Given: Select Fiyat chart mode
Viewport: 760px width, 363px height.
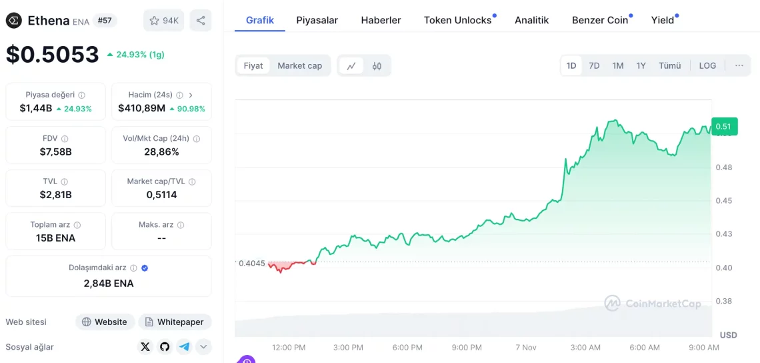Looking at the screenshot, I should pyautogui.click(x=253, y=65).
